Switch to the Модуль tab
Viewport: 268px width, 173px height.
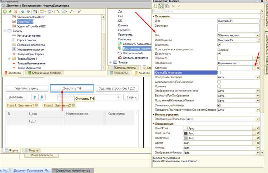coord(32,150)
